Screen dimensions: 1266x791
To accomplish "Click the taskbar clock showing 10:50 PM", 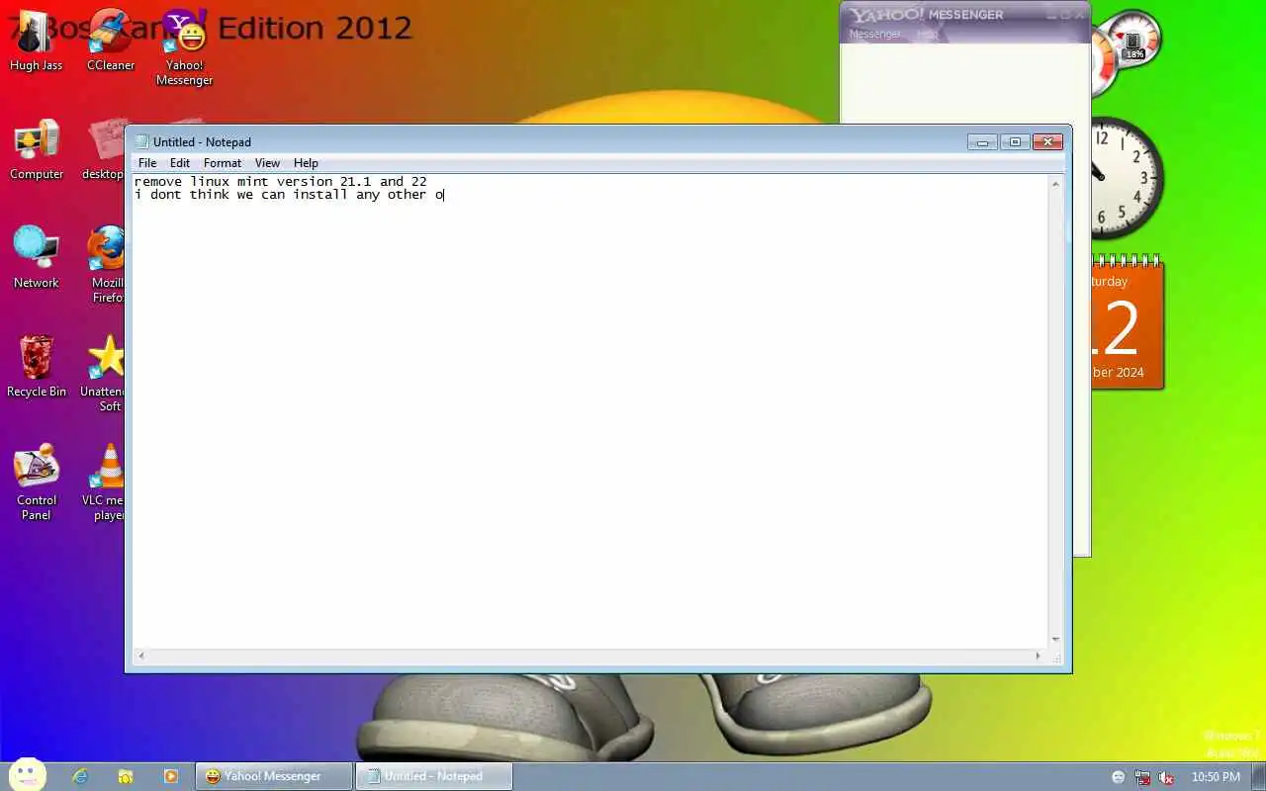I will coord(1216,777).
